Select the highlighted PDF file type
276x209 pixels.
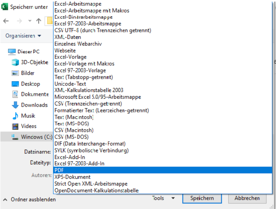pos(163,170)
